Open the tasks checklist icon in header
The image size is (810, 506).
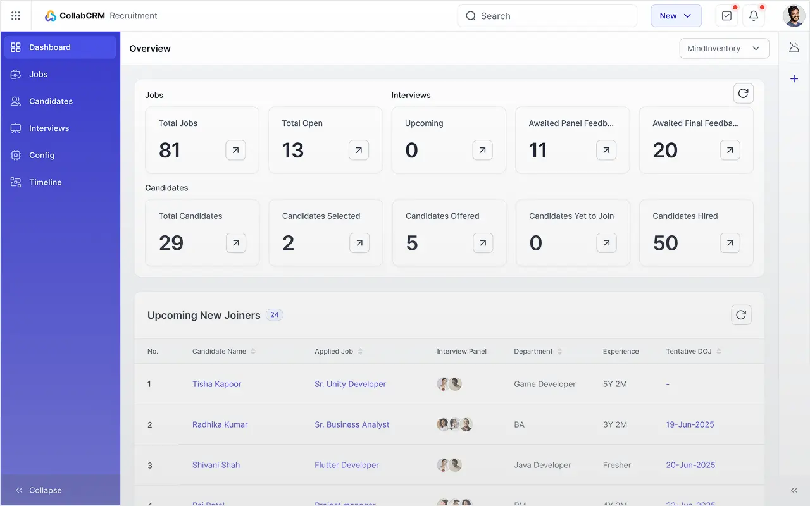pos(726,16)
